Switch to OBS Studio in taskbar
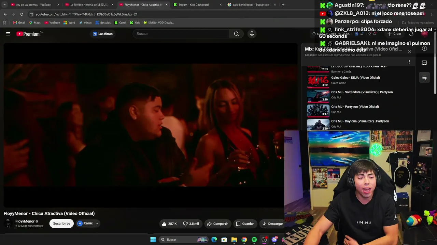This screenshot has width=437, height=245. [264, 240]
